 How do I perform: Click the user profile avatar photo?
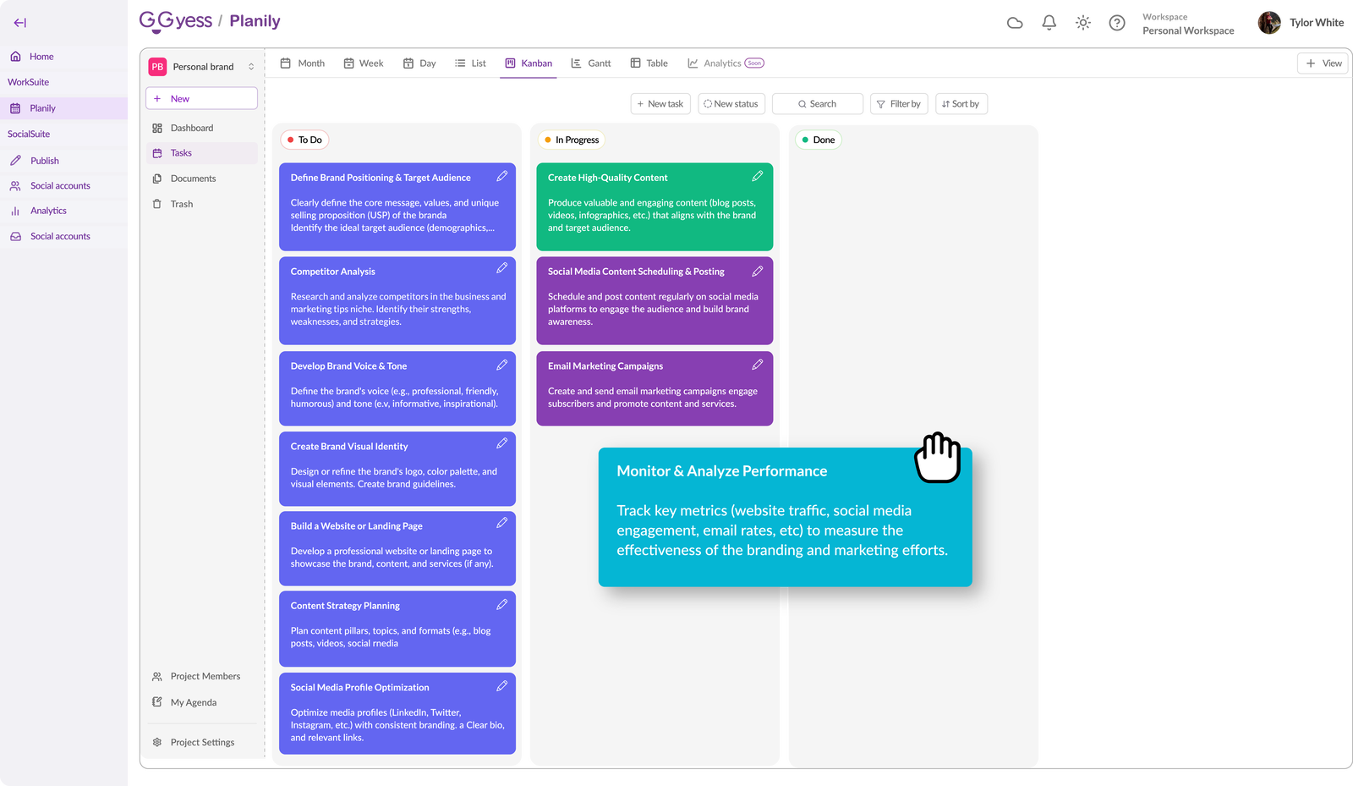[1268, 23]
